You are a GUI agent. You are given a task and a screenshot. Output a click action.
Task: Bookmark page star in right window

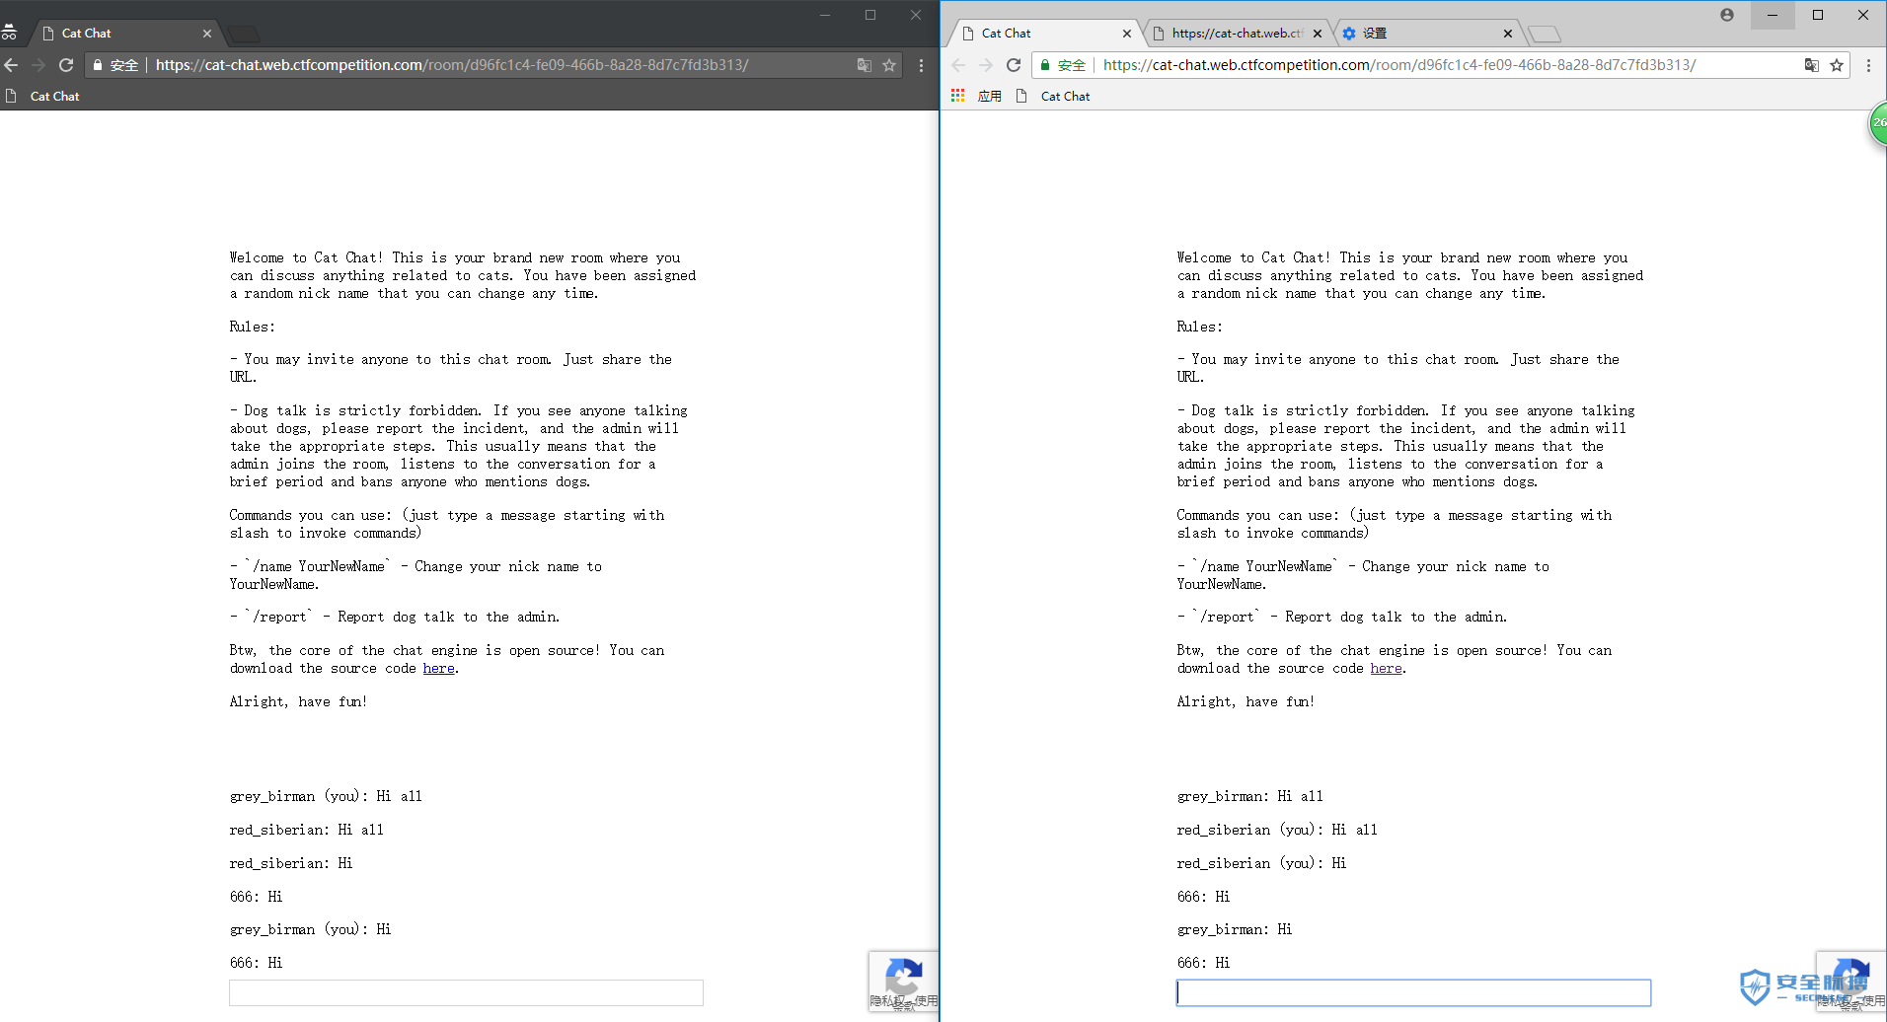[x=1837, y=65]
